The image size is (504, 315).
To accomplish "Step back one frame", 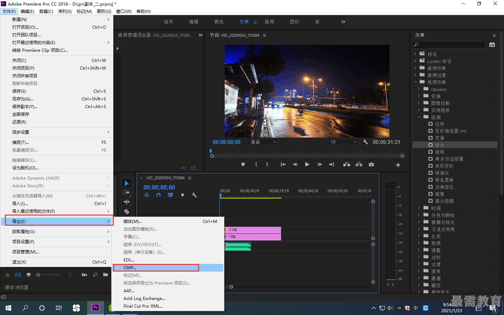I will 295,164.
